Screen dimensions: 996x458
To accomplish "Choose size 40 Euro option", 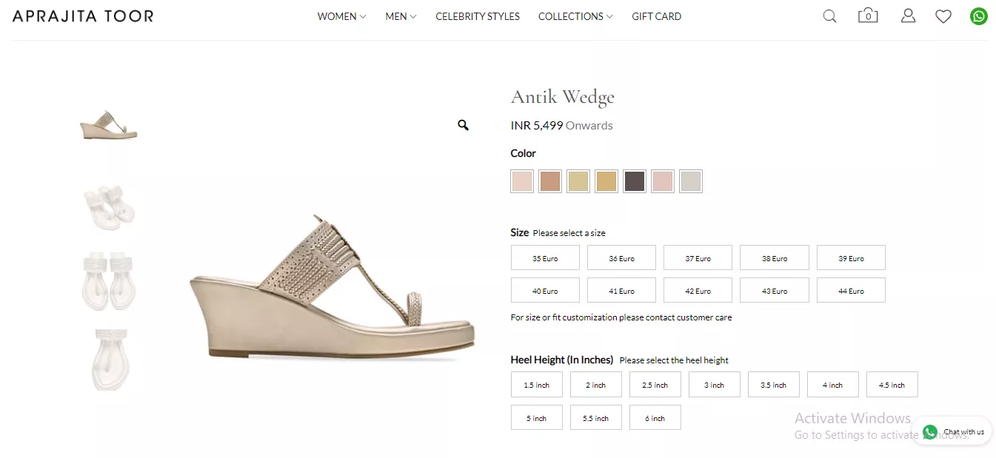I will pyautogui.click(x=545, y=291).
